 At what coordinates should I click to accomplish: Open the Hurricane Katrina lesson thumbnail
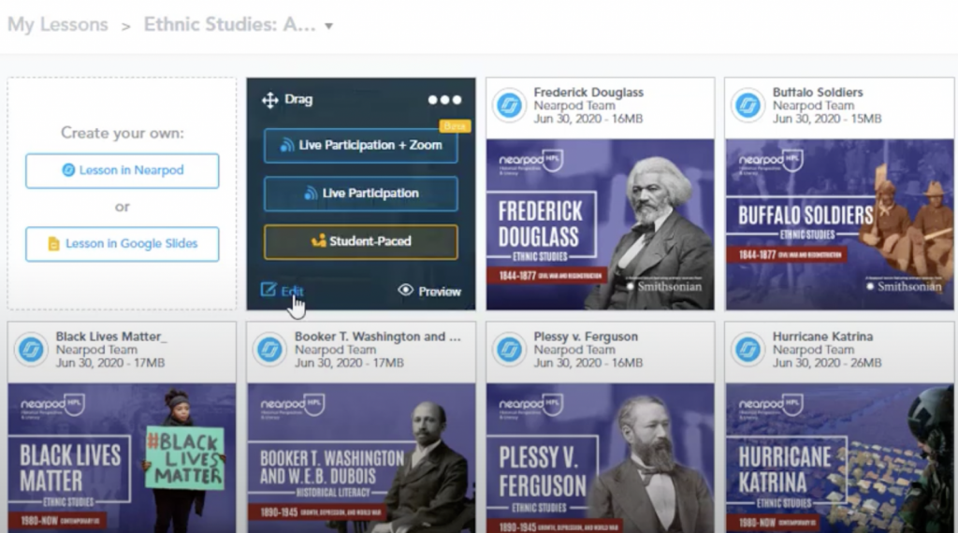[839, 458]
